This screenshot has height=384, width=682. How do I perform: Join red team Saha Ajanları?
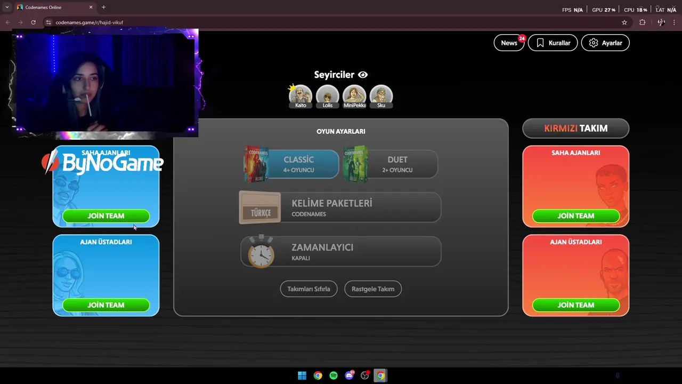coord(576,216)
